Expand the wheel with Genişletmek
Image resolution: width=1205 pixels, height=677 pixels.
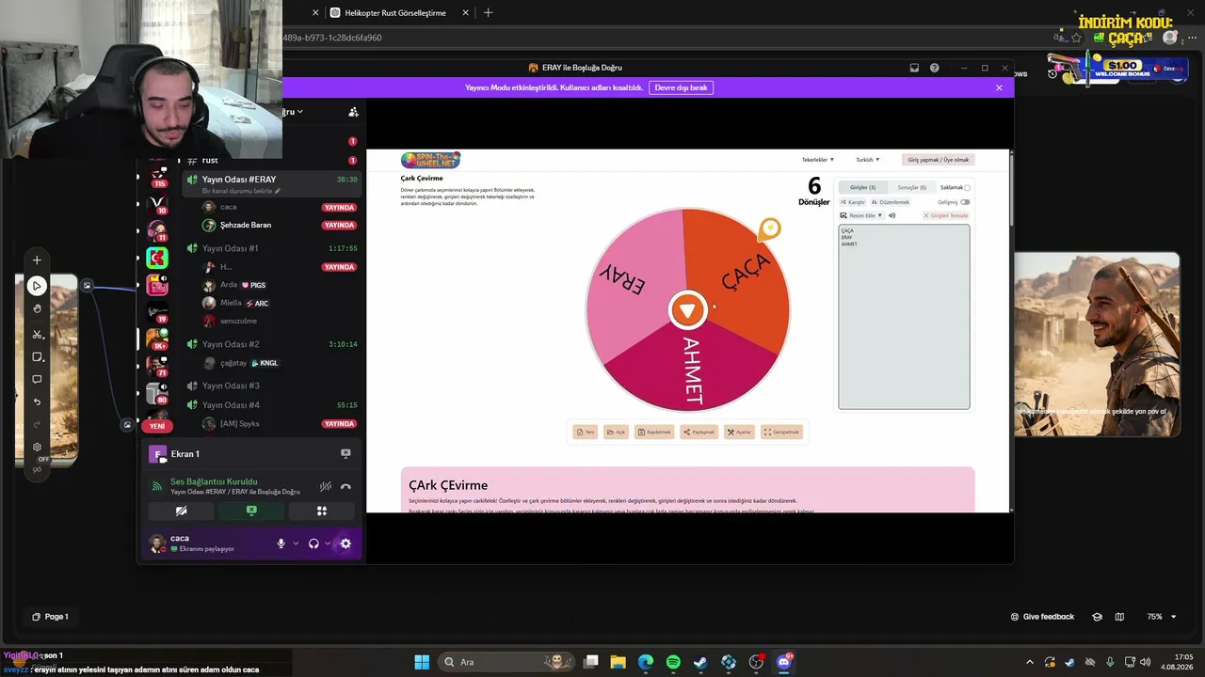[x=781, y=432]
